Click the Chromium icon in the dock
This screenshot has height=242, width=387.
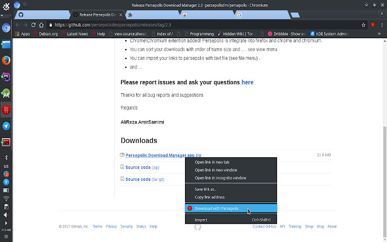coord(6,28)
